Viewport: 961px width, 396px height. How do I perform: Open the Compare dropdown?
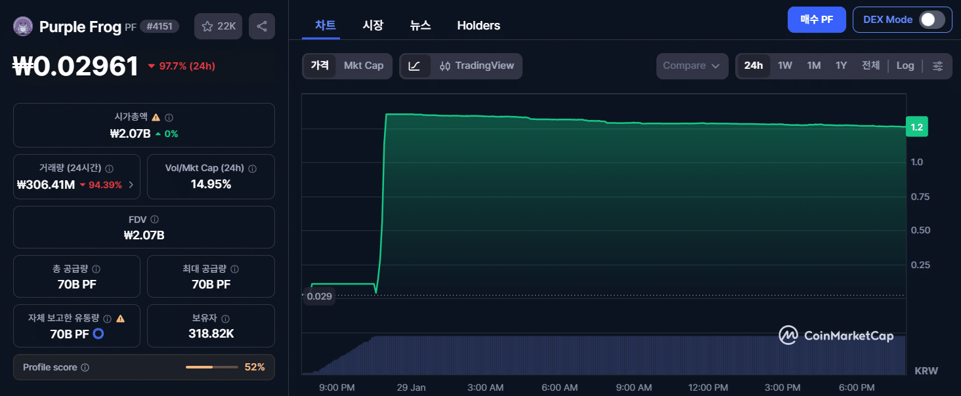coord(693,66)
